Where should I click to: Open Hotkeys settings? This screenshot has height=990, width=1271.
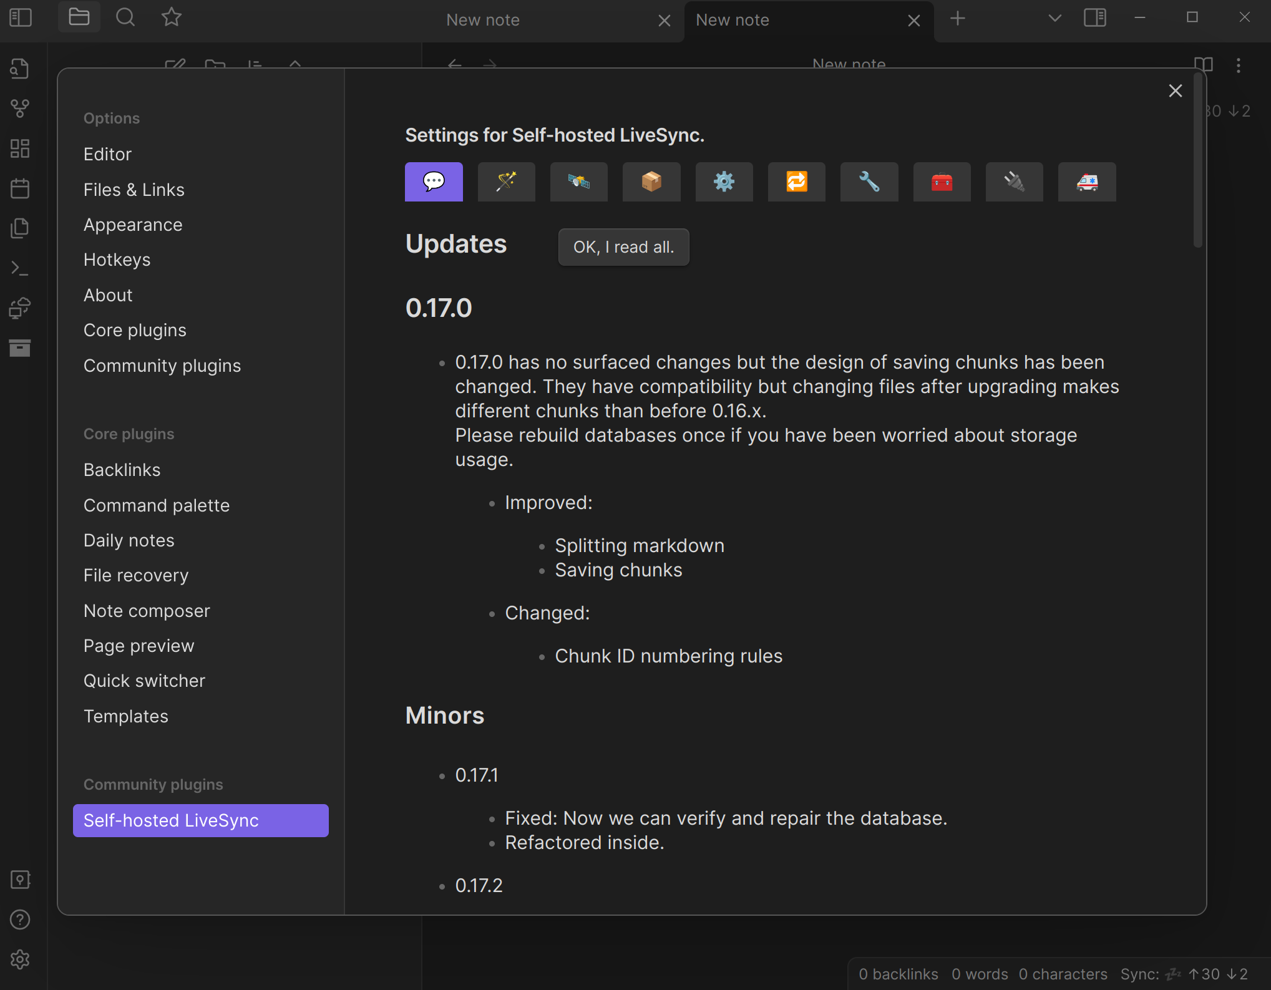[200, 260]
